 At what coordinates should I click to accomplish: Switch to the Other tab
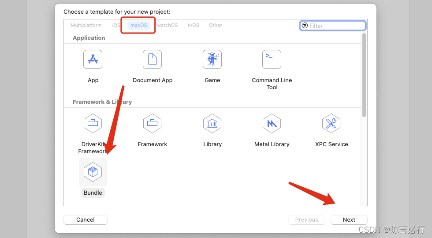click(x=216, y=25)
